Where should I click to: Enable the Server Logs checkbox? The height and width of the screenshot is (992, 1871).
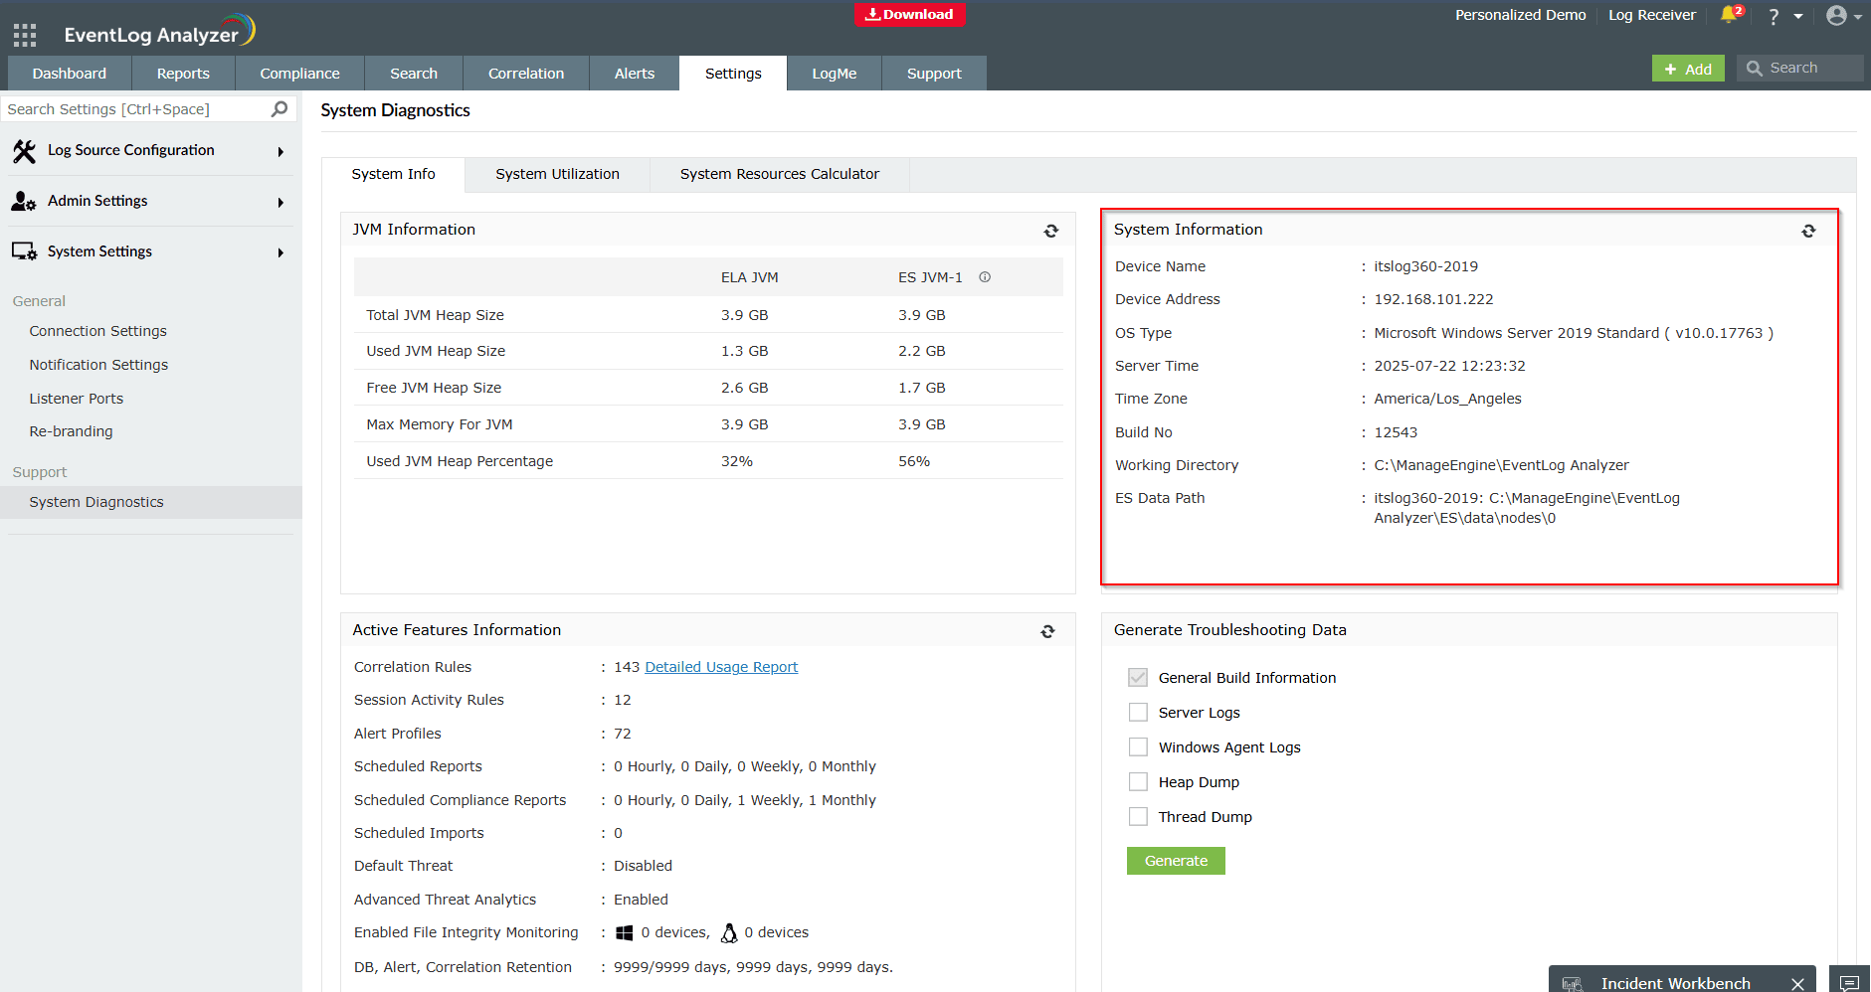[1138, 713]
